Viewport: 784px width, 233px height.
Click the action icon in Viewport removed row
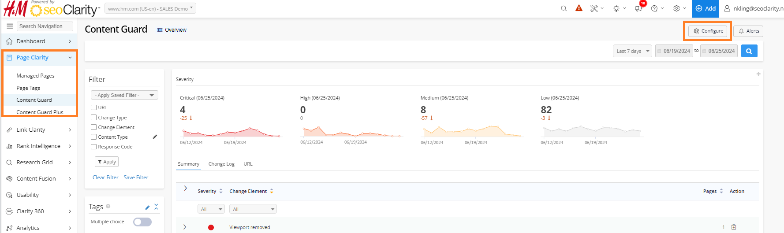click(x=734, y=227)
